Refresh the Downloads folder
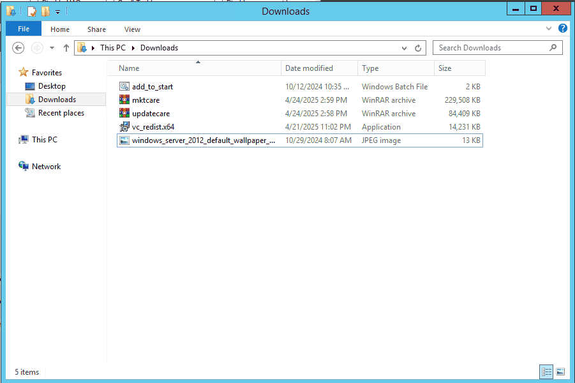Viewport: 575px width, 383px height. pyautogui.click(x=417, y=48)
